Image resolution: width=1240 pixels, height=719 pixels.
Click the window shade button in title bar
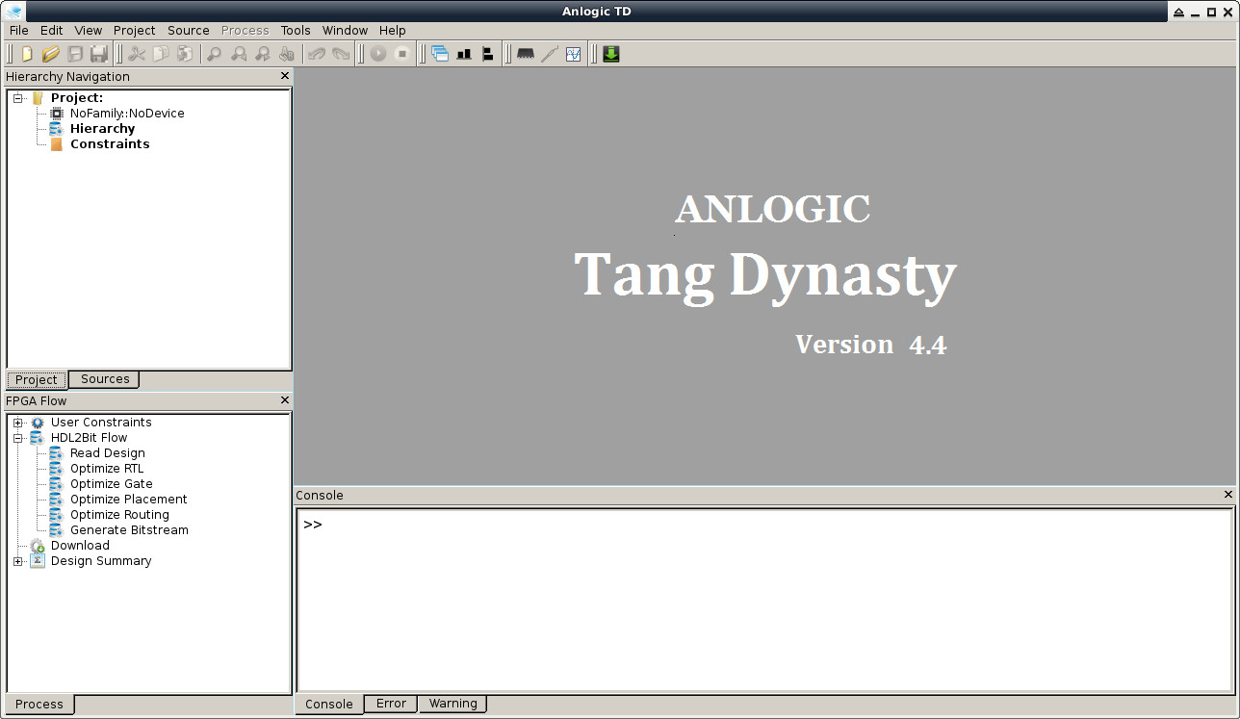1179,13
